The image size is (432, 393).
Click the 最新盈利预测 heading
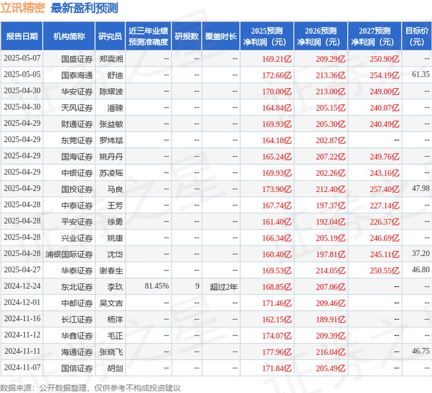[x=85, y=8]
